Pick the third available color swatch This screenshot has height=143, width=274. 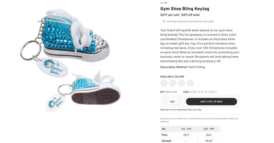coord(182,83)
